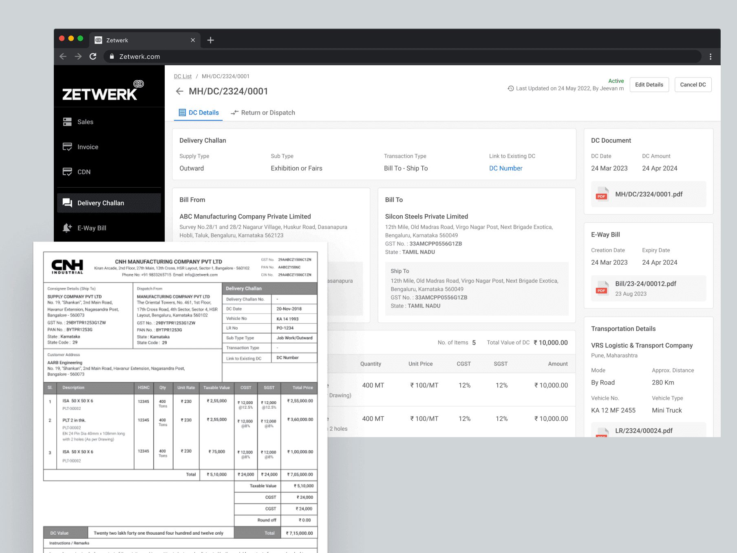This screenshot has width=737, height=553.
Task: Open a new browser tab
Action: click(210, 40)
